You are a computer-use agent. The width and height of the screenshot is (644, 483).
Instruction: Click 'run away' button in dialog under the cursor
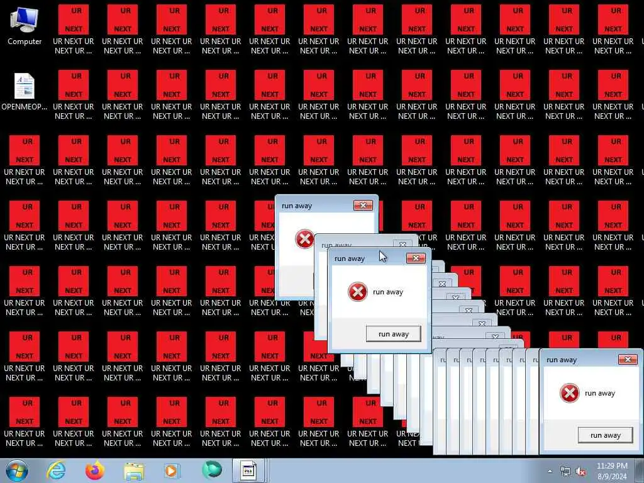pos(394,334)
